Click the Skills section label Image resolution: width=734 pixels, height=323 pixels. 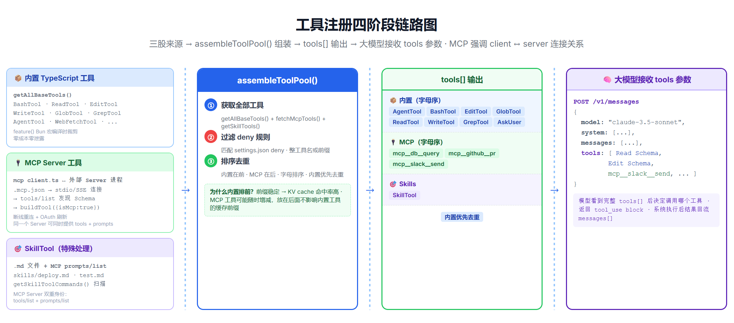tap(408, 184)
